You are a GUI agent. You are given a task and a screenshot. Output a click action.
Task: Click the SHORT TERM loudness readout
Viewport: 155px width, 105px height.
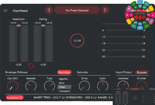(49, 97)
